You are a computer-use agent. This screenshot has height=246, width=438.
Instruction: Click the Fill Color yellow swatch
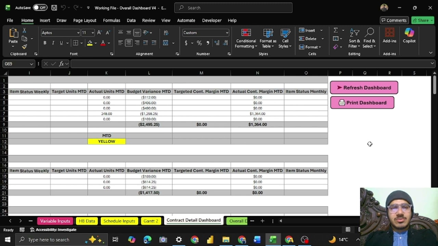click(x=90, y=43)
